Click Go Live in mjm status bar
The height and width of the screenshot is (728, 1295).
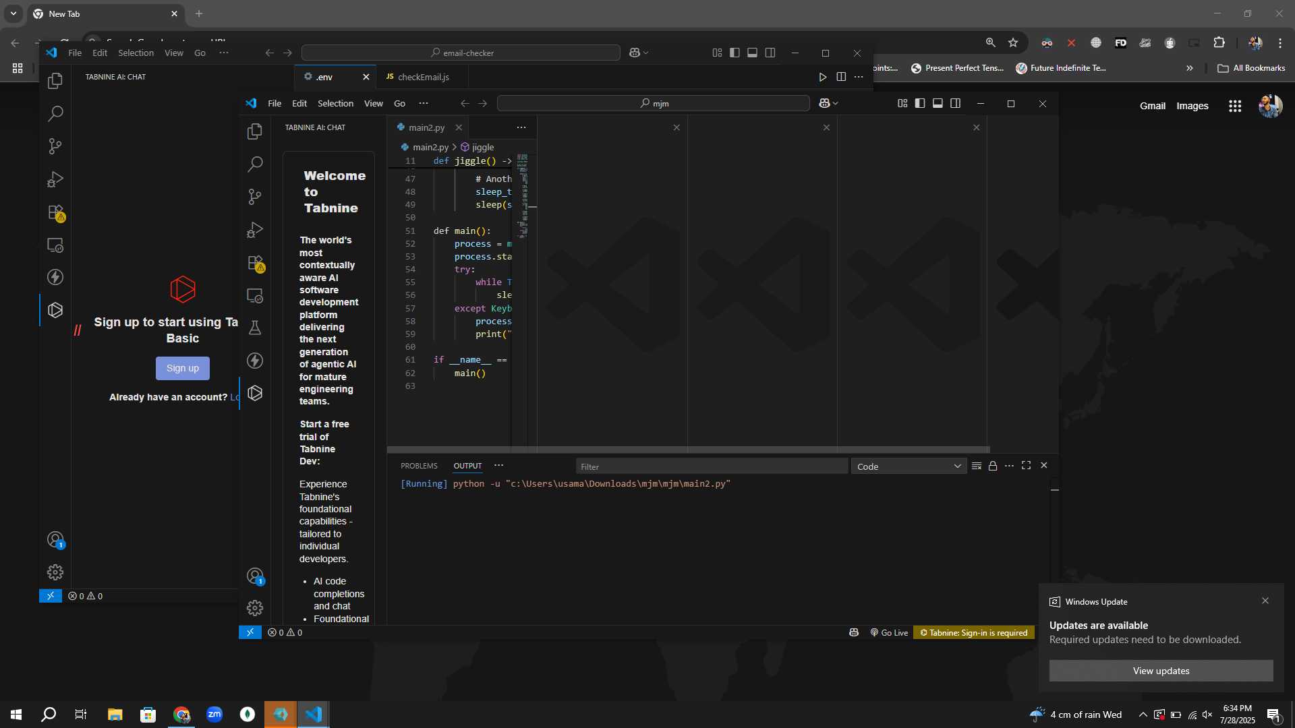point(889,632)
